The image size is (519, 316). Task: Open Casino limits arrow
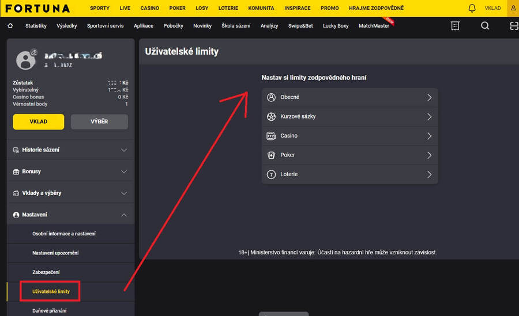pyautogui.click(x=429, y=136)
